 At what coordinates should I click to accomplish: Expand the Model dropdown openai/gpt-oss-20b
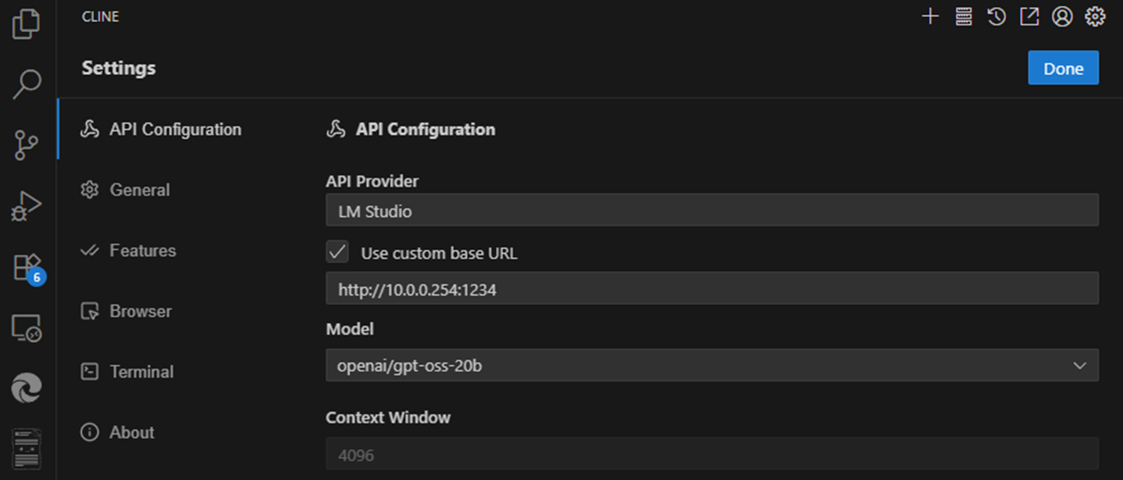pyautogui.click(x=711, y=365)
